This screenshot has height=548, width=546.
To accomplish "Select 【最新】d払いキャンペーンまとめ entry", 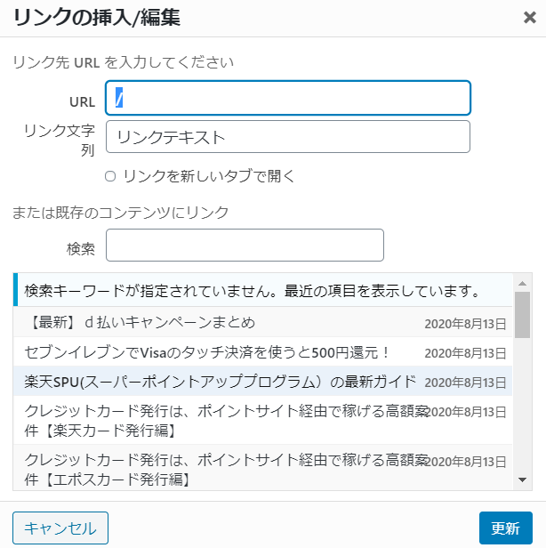I will point(262,322).
